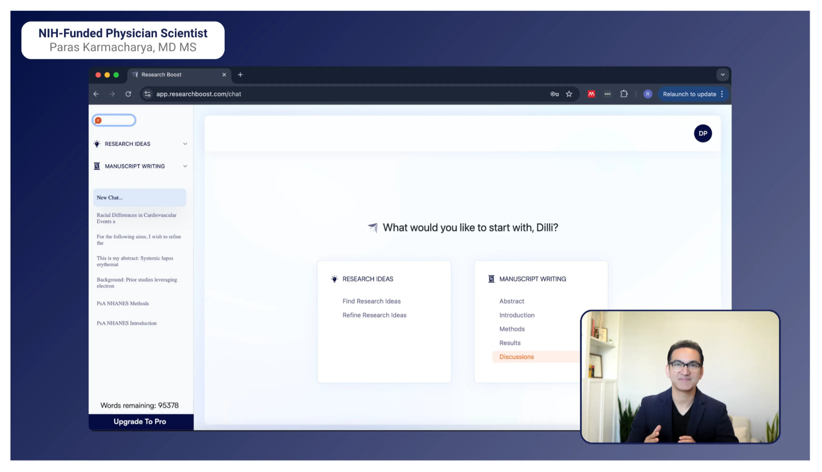The image size is (822, 472).
Task: Click the paper plane icon next to greeting
Action: tap(372, 228)
